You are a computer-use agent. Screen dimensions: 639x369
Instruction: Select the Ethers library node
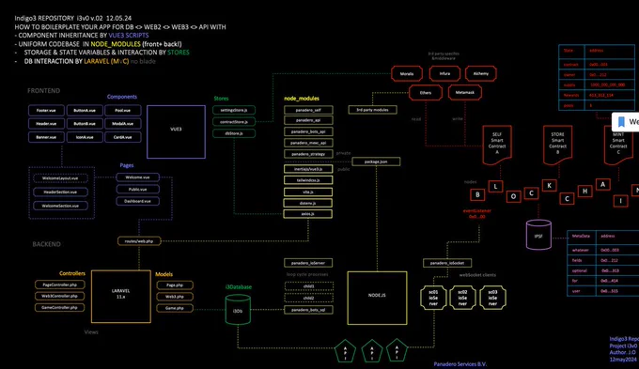[x=426, y=92]
